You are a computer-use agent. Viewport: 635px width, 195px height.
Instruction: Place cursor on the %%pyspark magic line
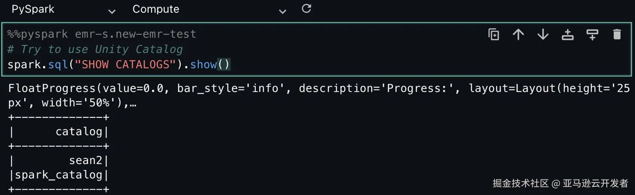click(x=102, y=34)
